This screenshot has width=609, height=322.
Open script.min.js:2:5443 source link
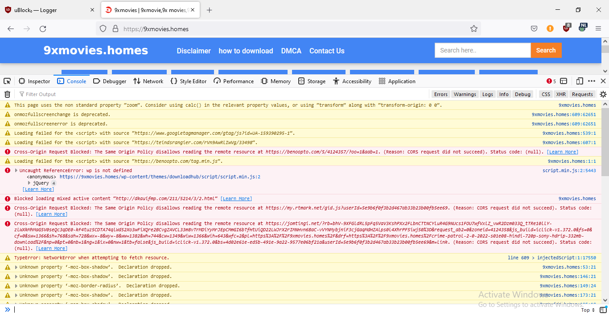569,170
